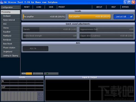
Task: Click the green CPU load indicator bar
Action: (x=51, y=73)
